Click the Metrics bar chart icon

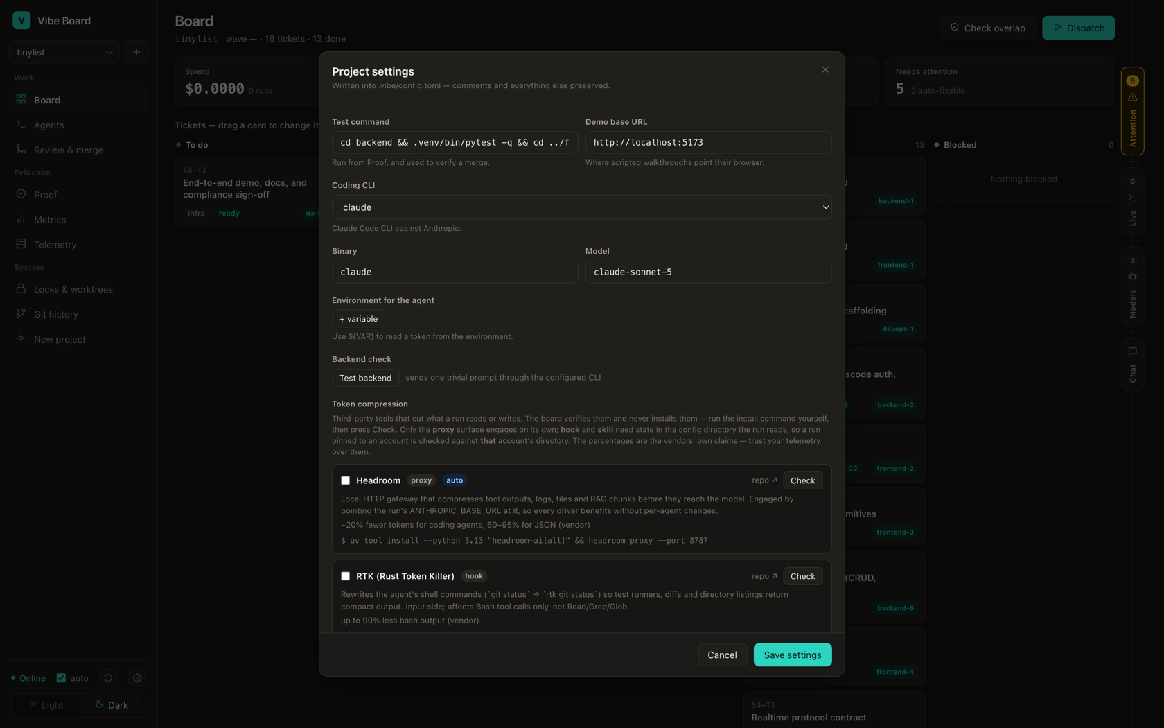tap(21, 219)
